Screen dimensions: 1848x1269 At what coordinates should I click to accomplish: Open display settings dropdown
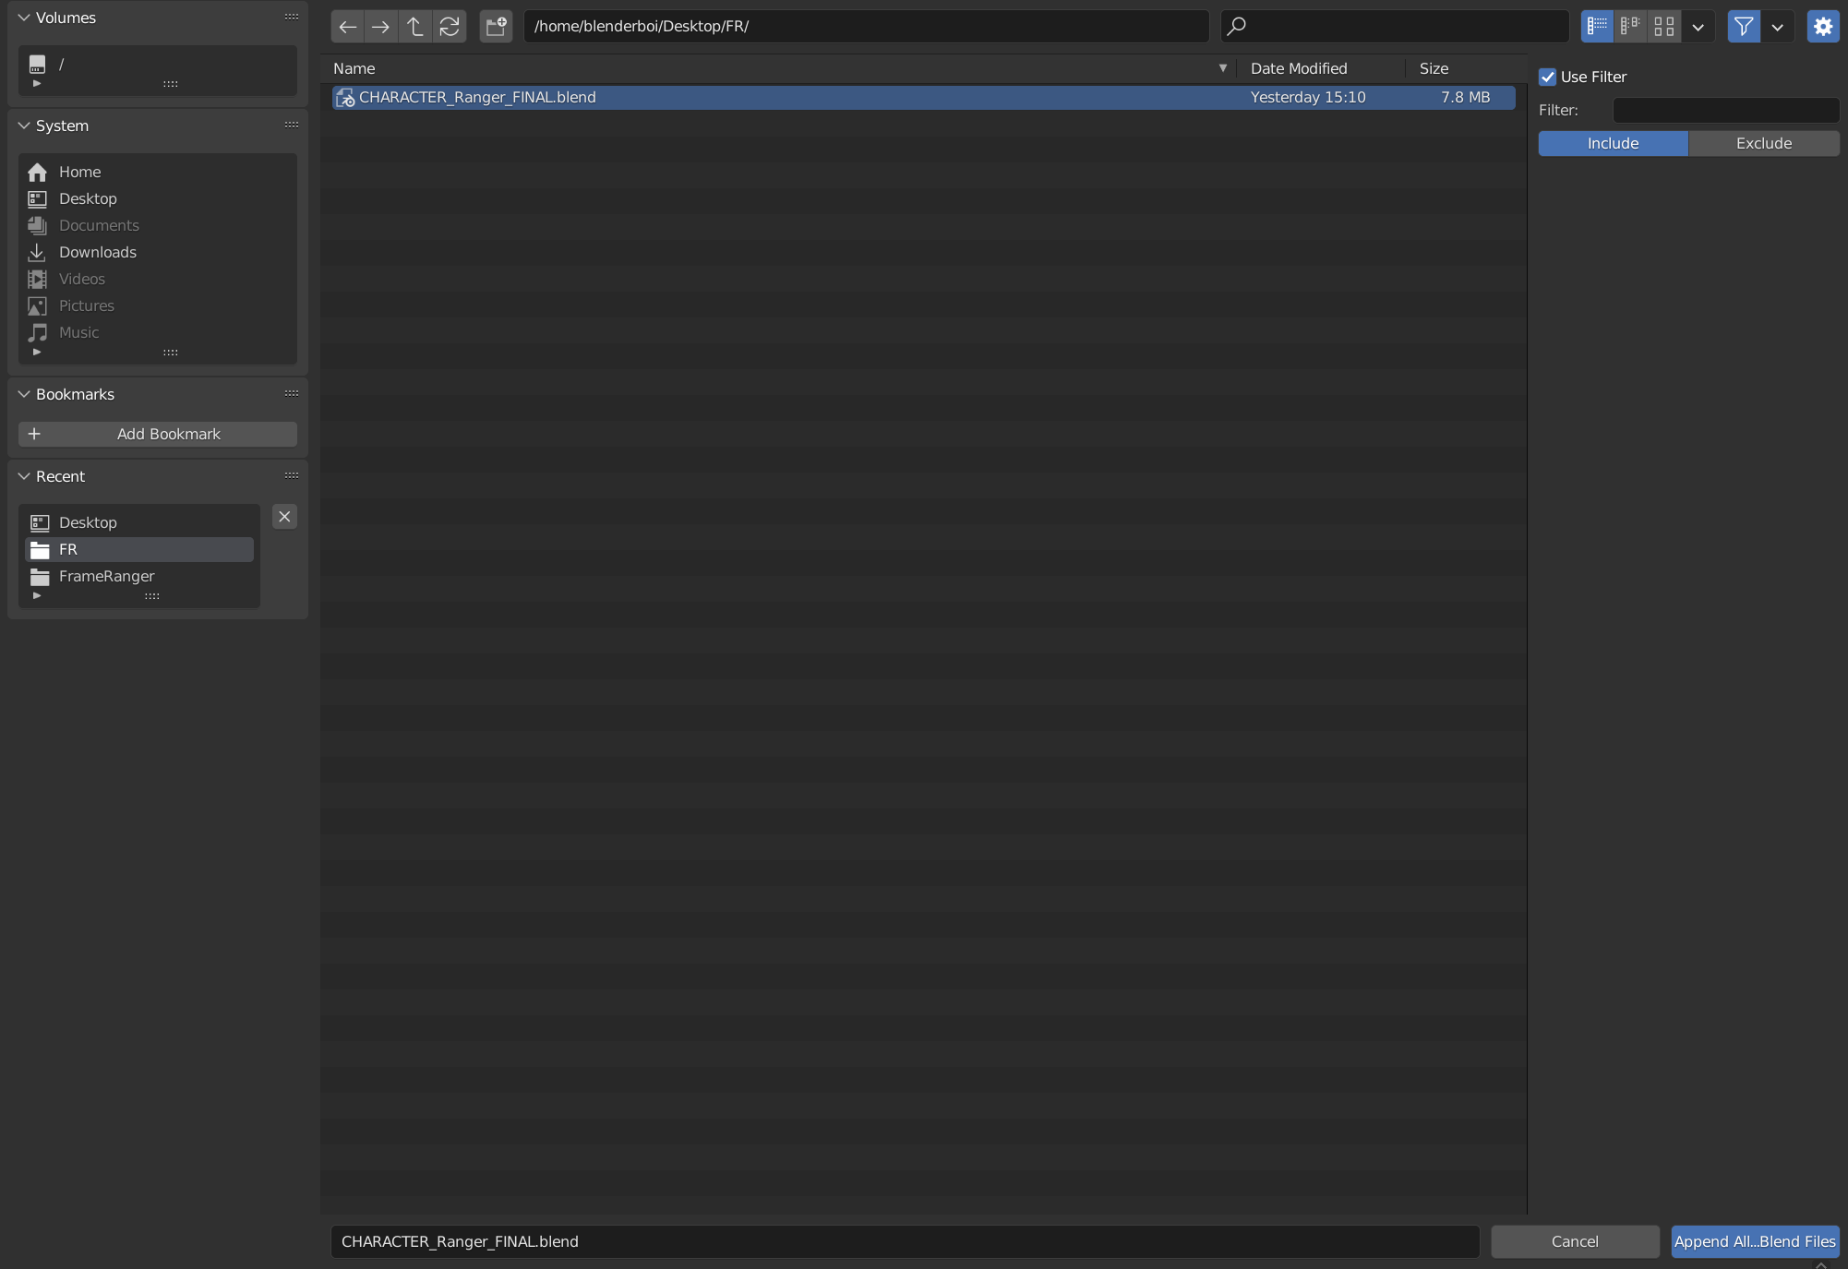click(x=1698, y=27)
